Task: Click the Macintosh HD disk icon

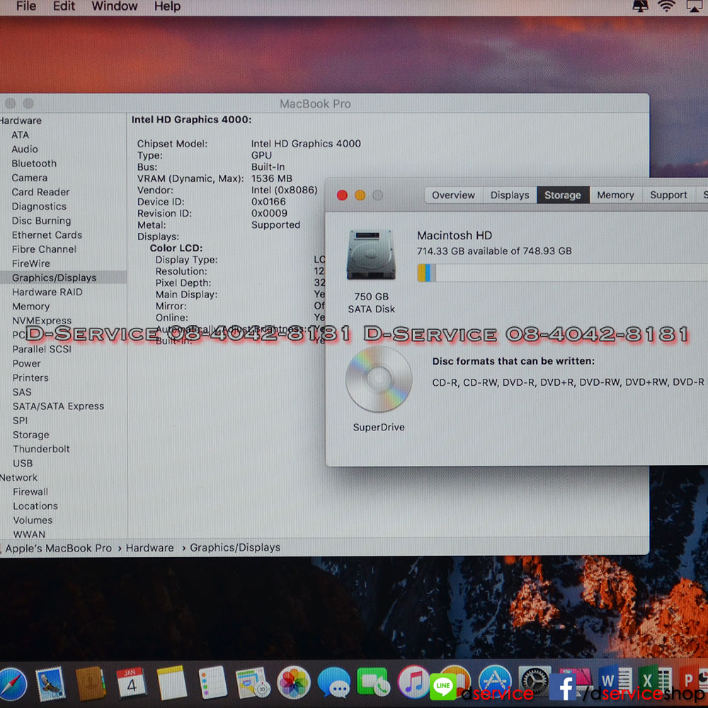Action: [371, 255]
